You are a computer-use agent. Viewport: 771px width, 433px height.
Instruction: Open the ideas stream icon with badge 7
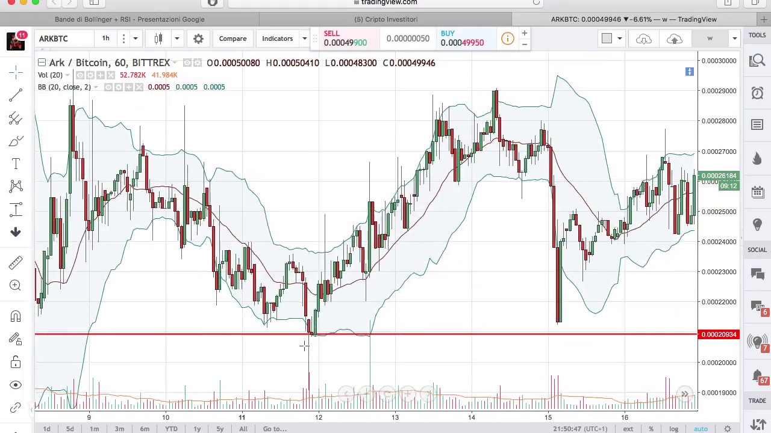[x=757, y=342]
